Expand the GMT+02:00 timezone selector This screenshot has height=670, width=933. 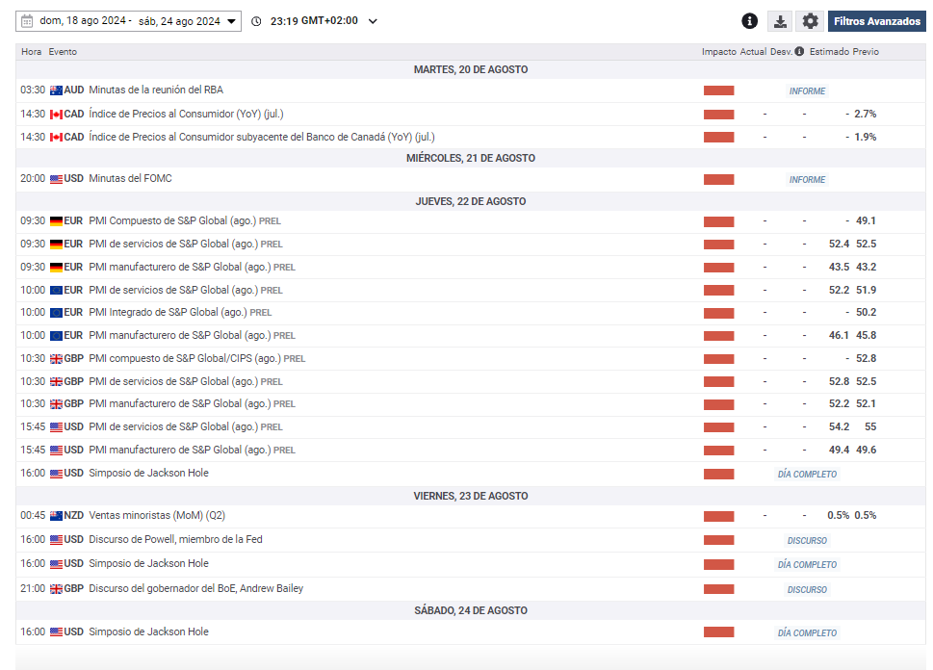coord(373,21)
